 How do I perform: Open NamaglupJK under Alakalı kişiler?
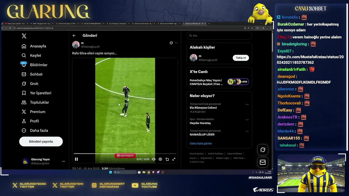click(x=208, y=60)
